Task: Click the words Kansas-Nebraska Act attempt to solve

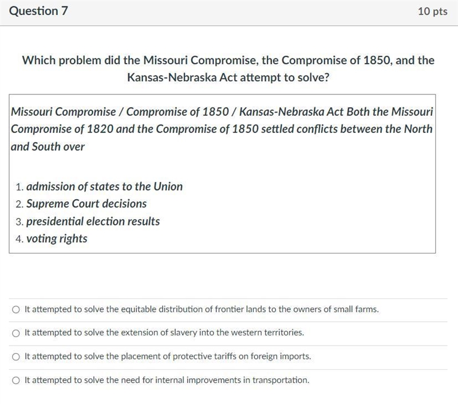Action: tap(228, 77)
